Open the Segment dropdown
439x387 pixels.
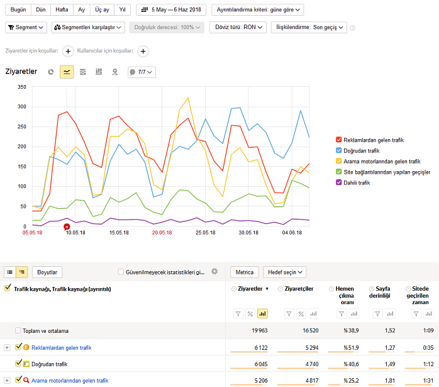pos(26,28)
